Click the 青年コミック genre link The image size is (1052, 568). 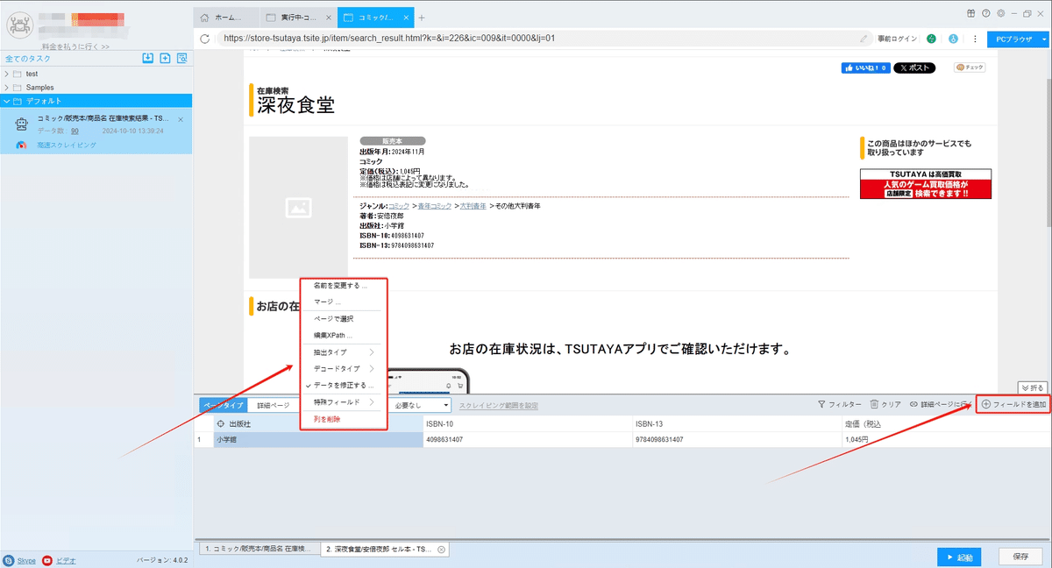(x=435, y=205)
